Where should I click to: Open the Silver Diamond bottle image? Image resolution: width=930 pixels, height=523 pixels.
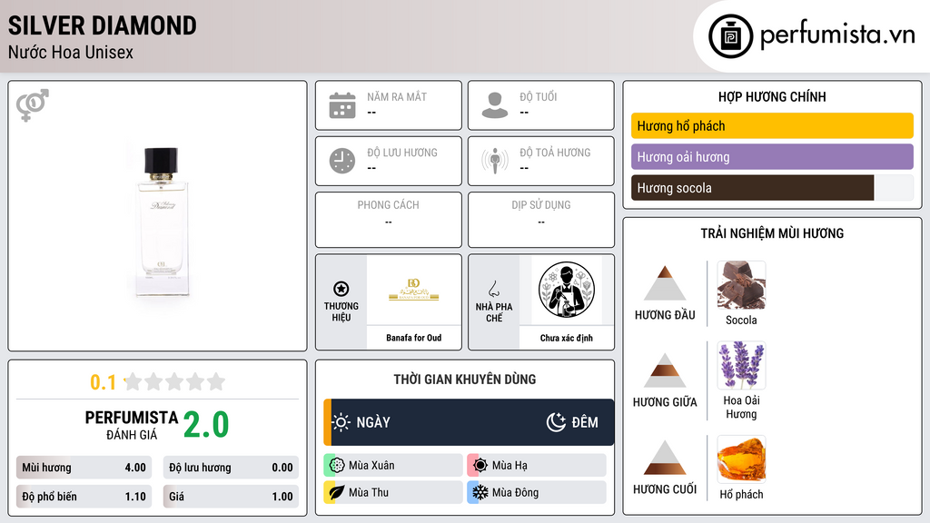click(161, 222)
